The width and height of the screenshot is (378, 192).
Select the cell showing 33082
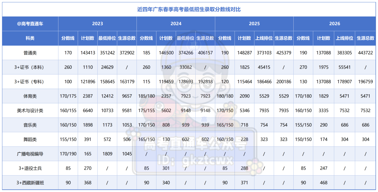(185, 67)
